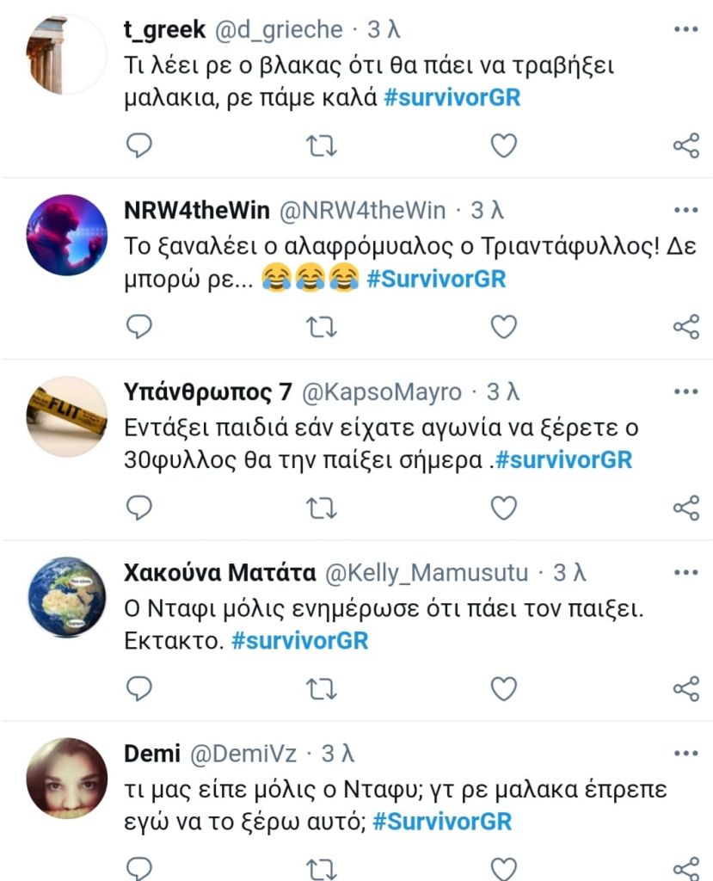Open NRW4theWin profile name

[x=197, y=210]
